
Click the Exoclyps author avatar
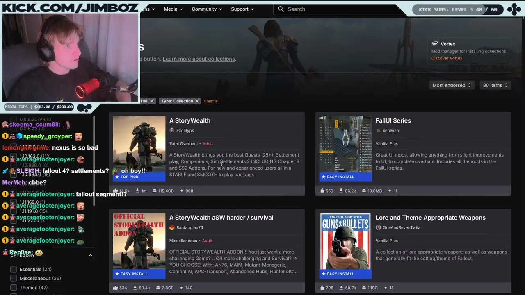[x=172, y=130]
